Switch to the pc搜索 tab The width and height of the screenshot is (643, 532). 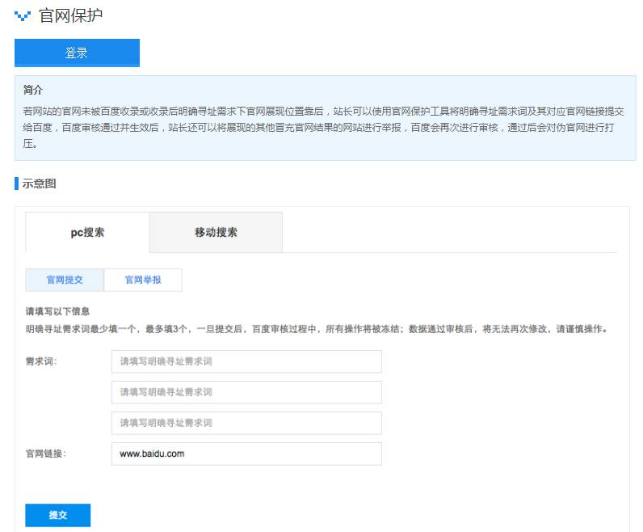pos(87,232)
